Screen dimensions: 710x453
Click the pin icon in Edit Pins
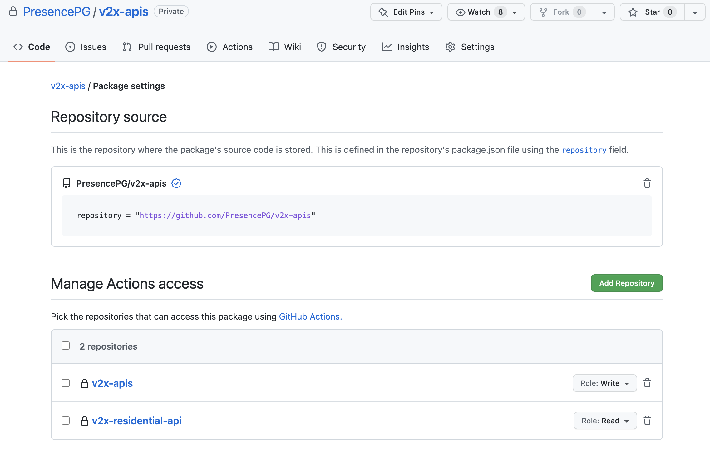383,12
